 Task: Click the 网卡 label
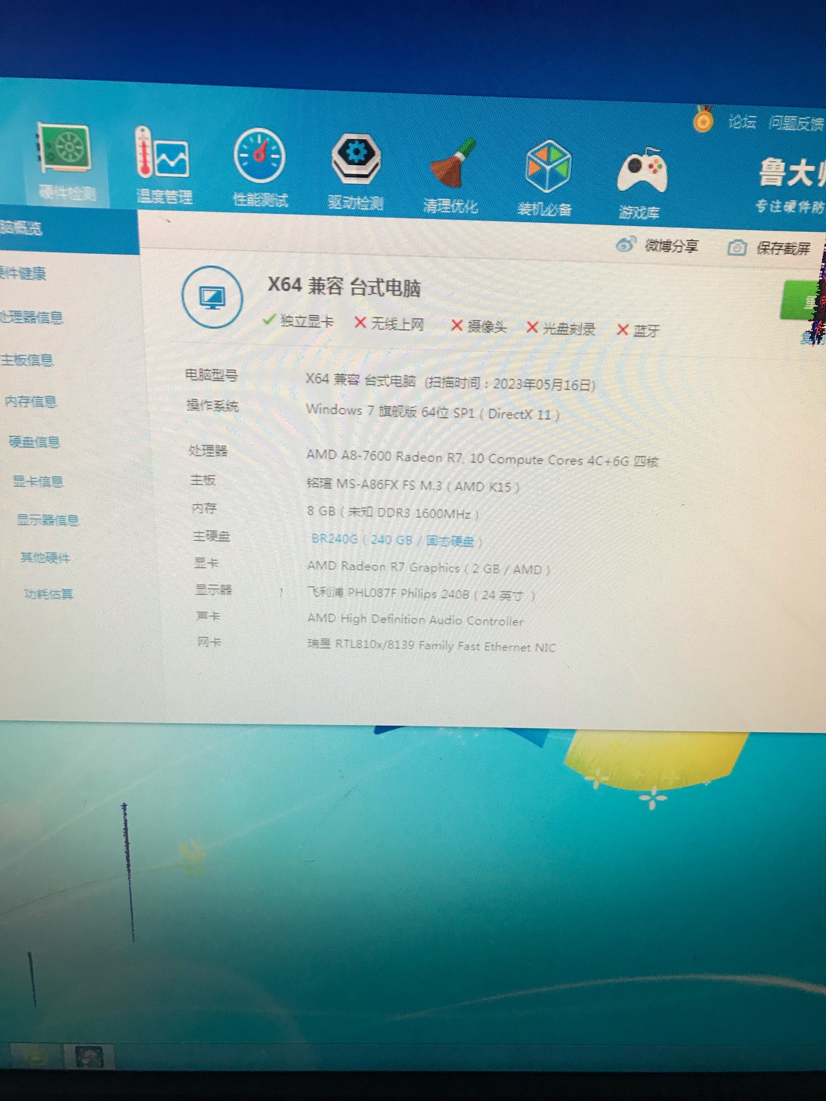coord(209,642)
